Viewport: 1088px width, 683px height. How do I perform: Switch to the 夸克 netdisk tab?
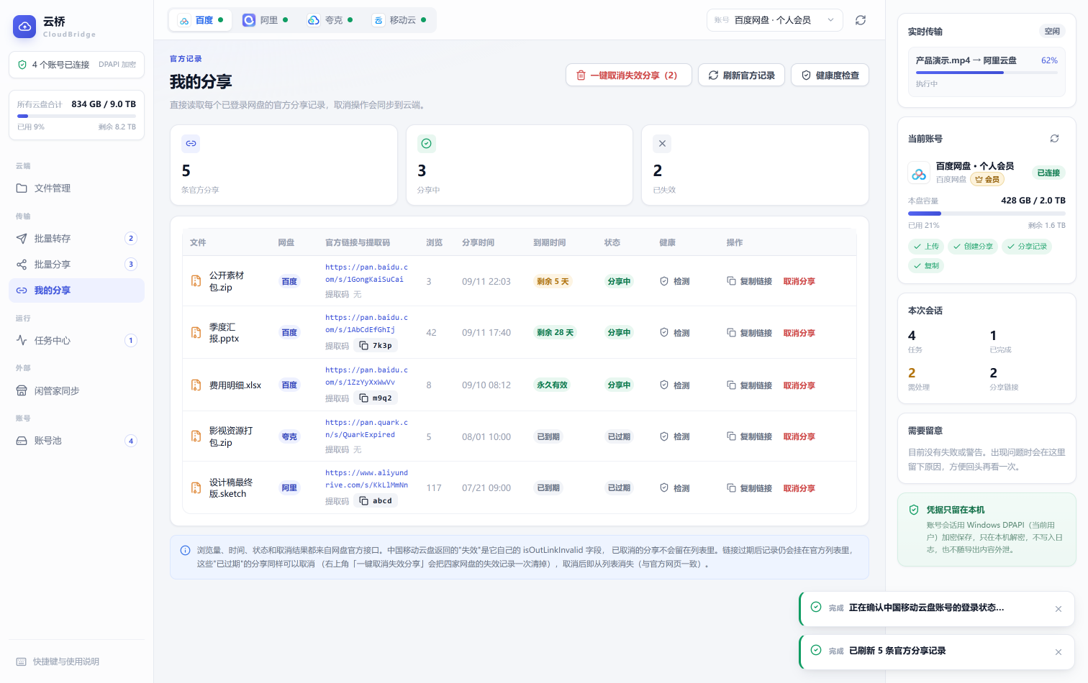click(x=330, y=20)
